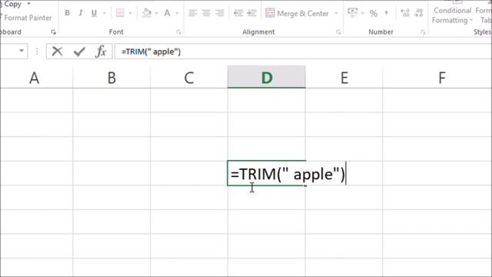
Task: Select column C header
Action: pyautogui.click(x=189, y=78)
